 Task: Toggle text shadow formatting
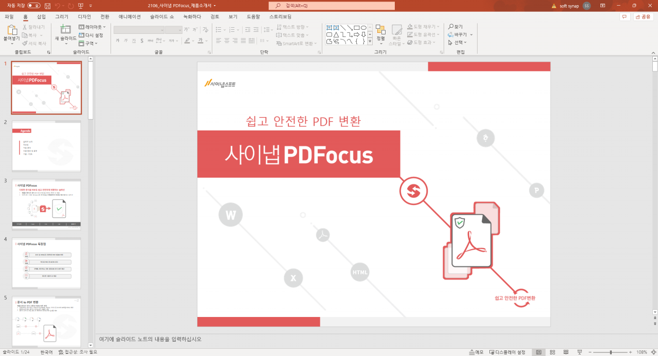point(141,40)
